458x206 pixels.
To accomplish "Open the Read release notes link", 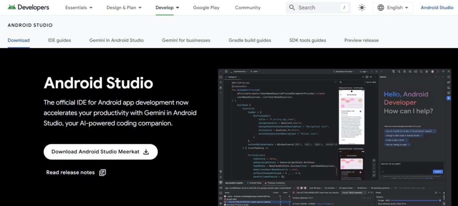I will (x=70, y=172).
